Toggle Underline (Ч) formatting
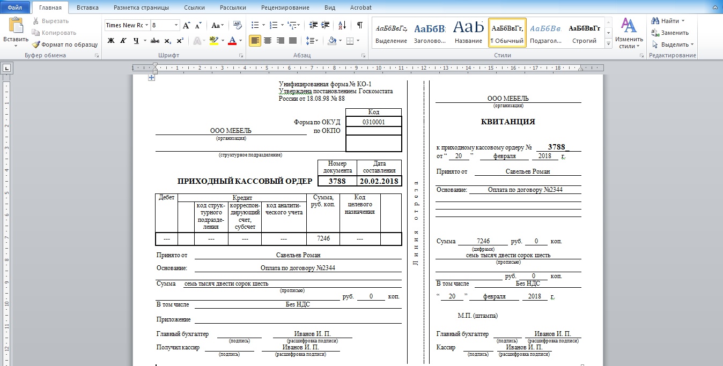 (x=136, y=41)
